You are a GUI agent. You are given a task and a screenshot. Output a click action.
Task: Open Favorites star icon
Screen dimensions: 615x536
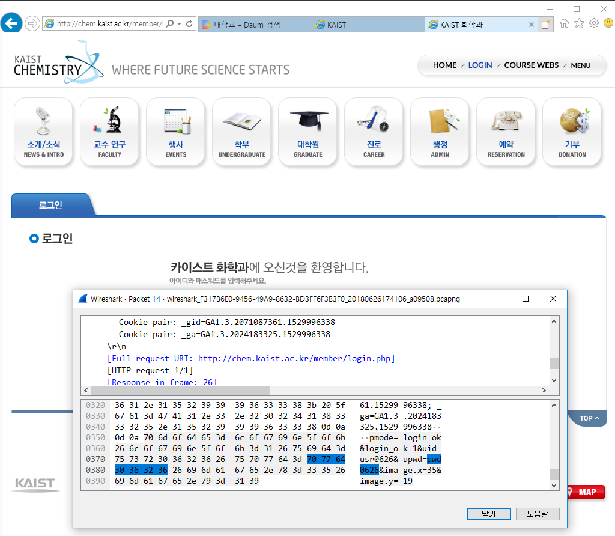pyautogui.click(x=580, y=23)
